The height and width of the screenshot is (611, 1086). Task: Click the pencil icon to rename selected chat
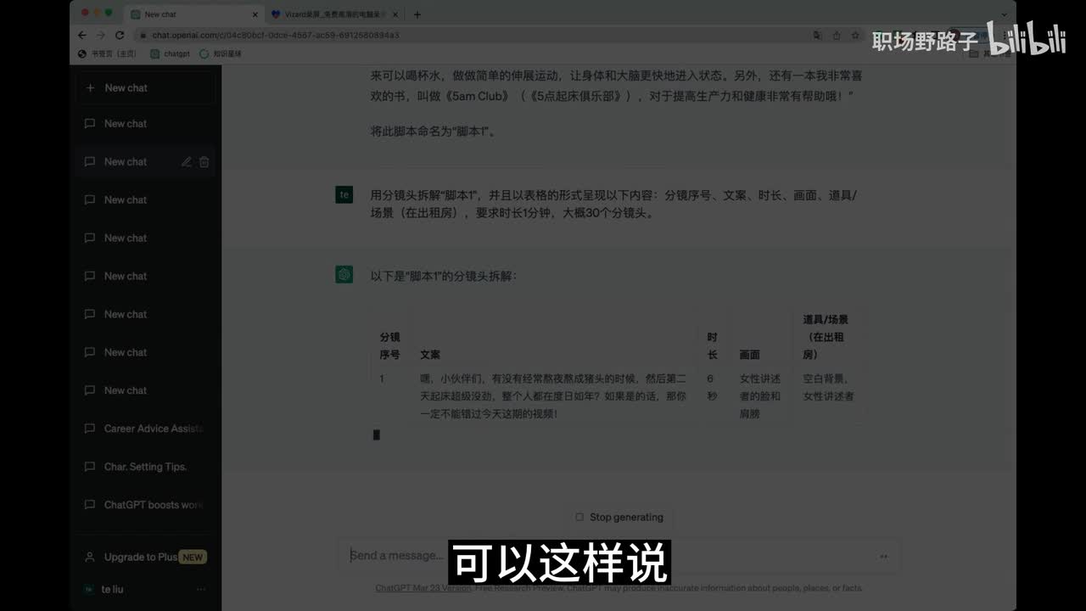tap(186, 162)
